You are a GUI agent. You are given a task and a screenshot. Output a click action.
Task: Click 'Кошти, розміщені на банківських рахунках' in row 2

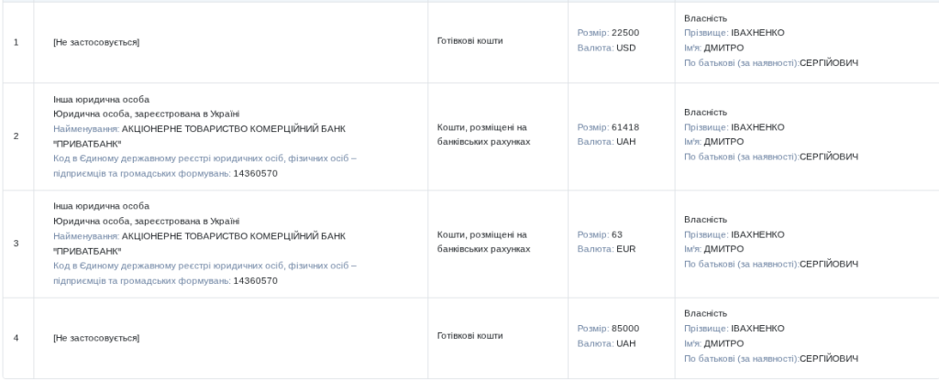click(484, 135)
